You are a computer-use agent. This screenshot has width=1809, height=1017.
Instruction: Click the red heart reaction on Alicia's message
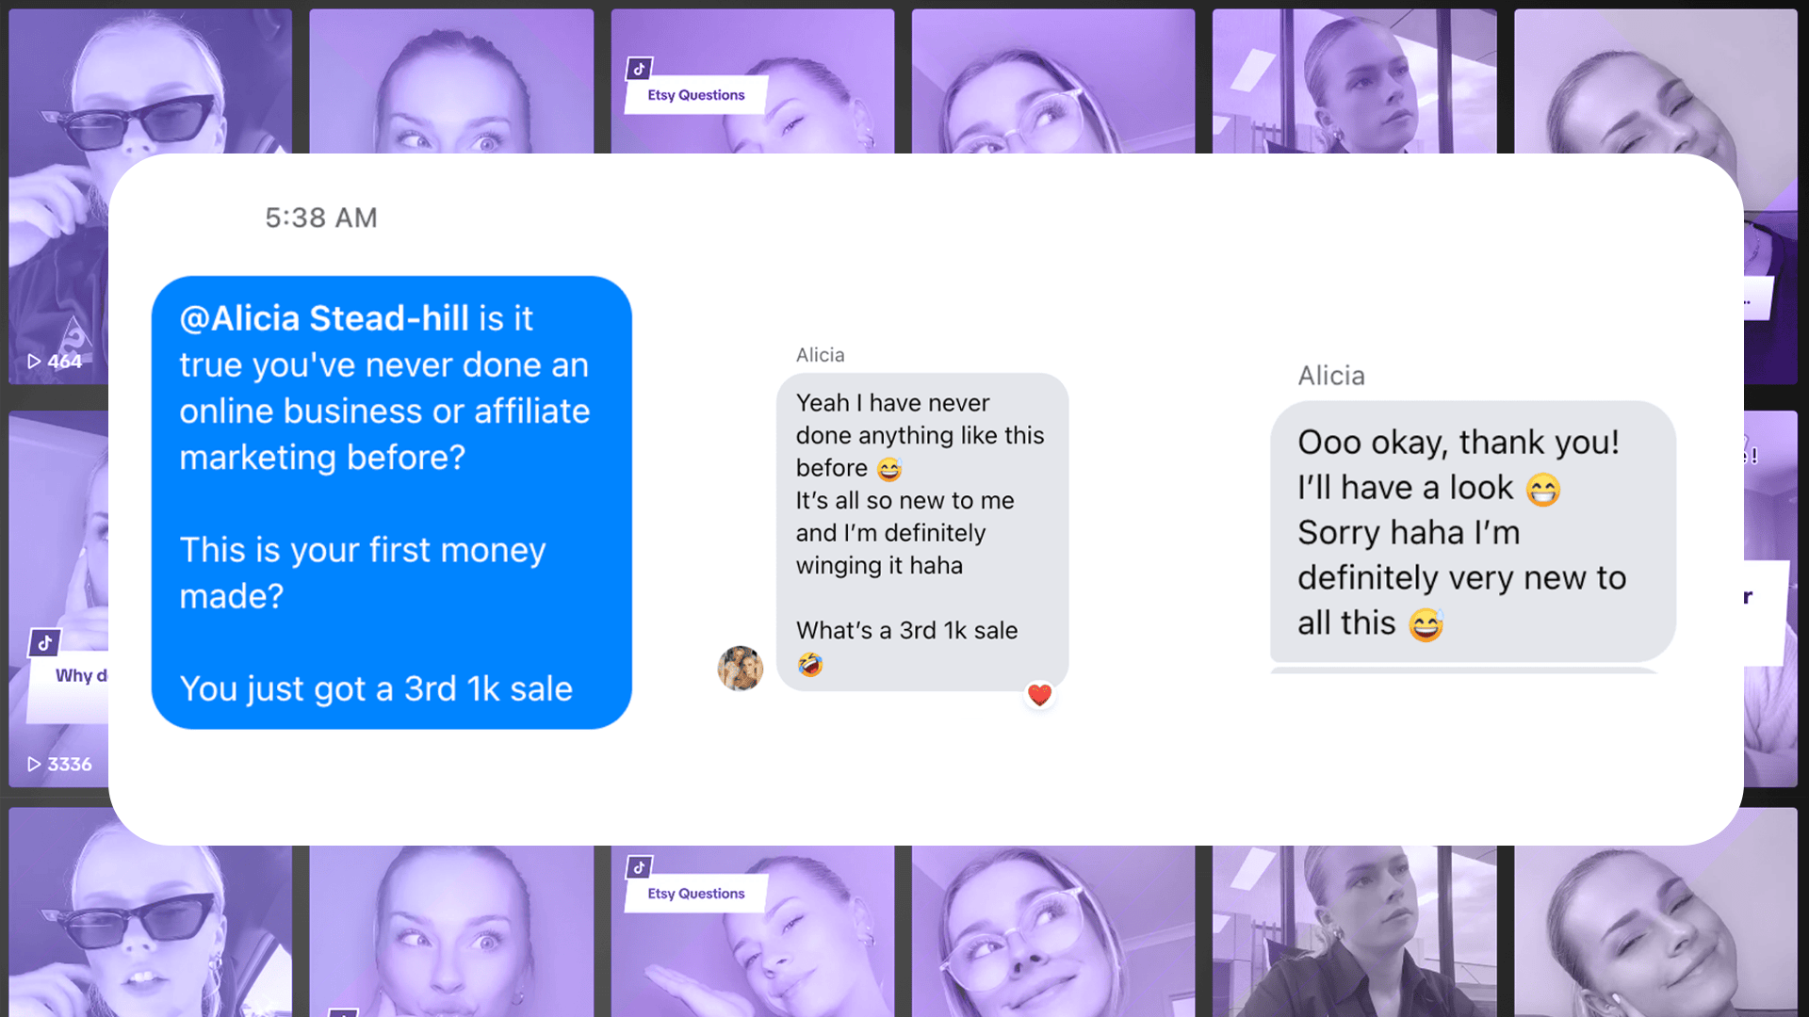(x=1039, y=695)
